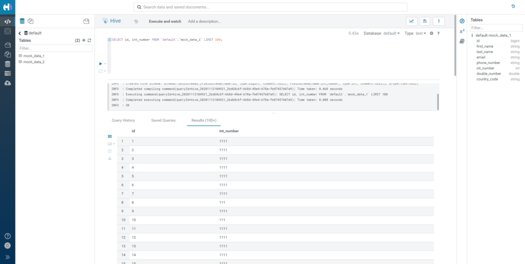This screenshot has height=264, width=525.
Task: Click the int_number value 111 in row 10
Action: (223, 220)
